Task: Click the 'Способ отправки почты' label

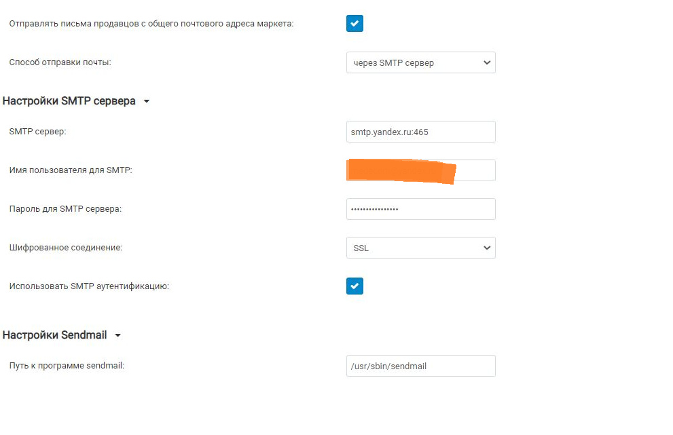Action: click(x=60, y=62)
